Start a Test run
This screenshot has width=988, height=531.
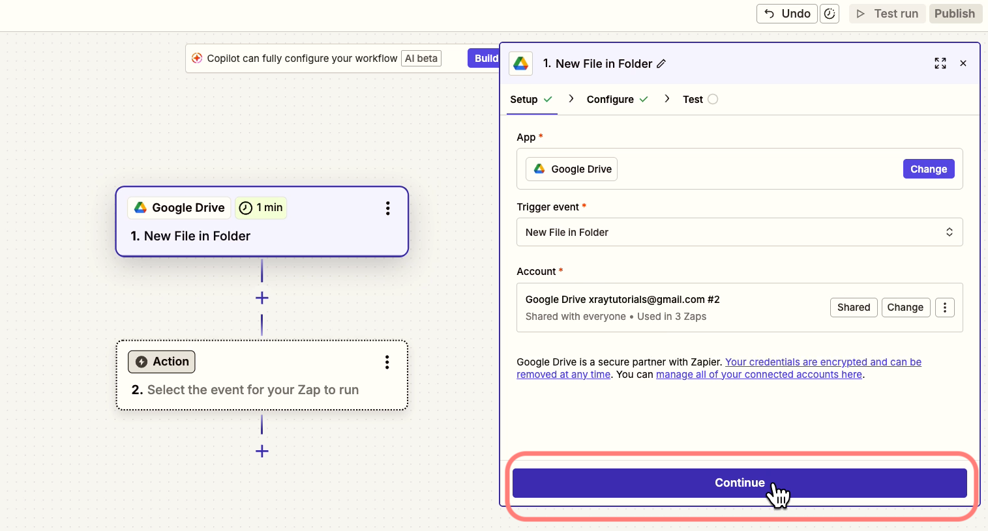[887, 14]
